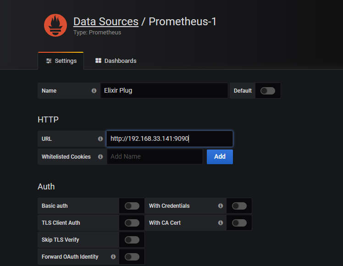This screenshot has width=343, height=266.
Task: Toggle the Forward OAuth Identity switch
Action: 132,257
